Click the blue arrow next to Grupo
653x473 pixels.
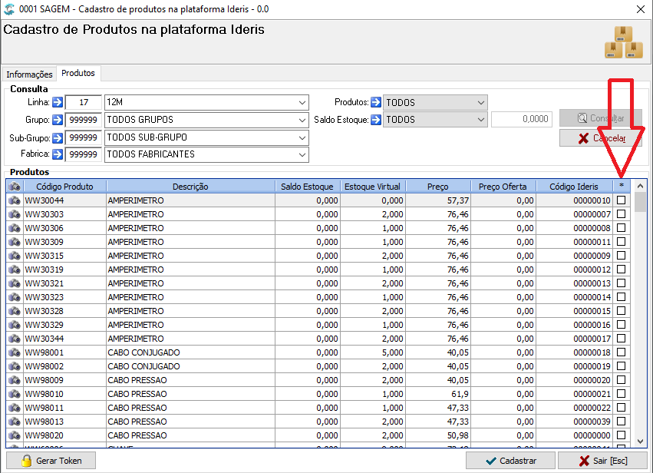(58, 120)
